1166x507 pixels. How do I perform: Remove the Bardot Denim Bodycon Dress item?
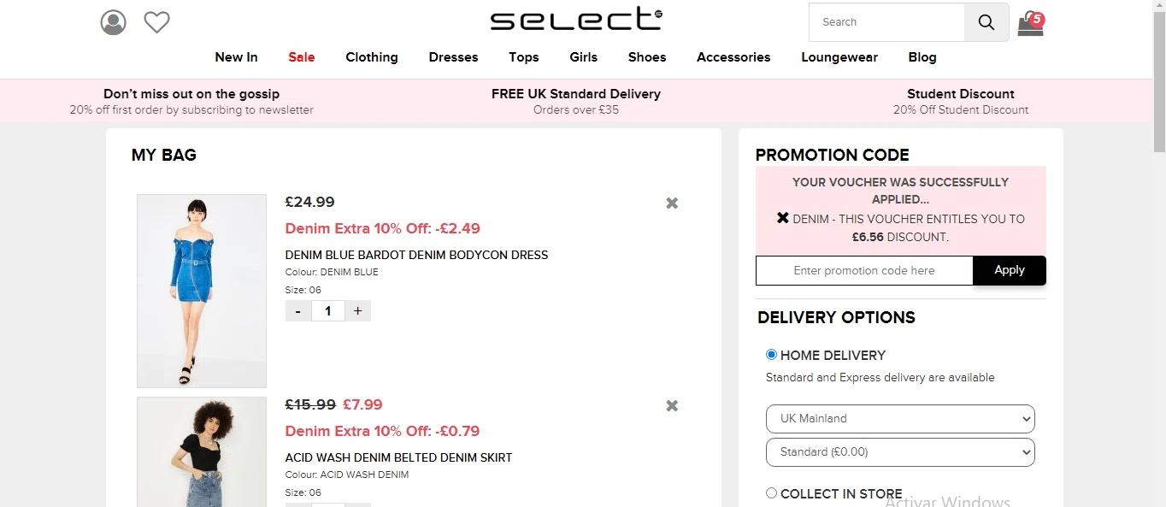(x=672, y=203)
